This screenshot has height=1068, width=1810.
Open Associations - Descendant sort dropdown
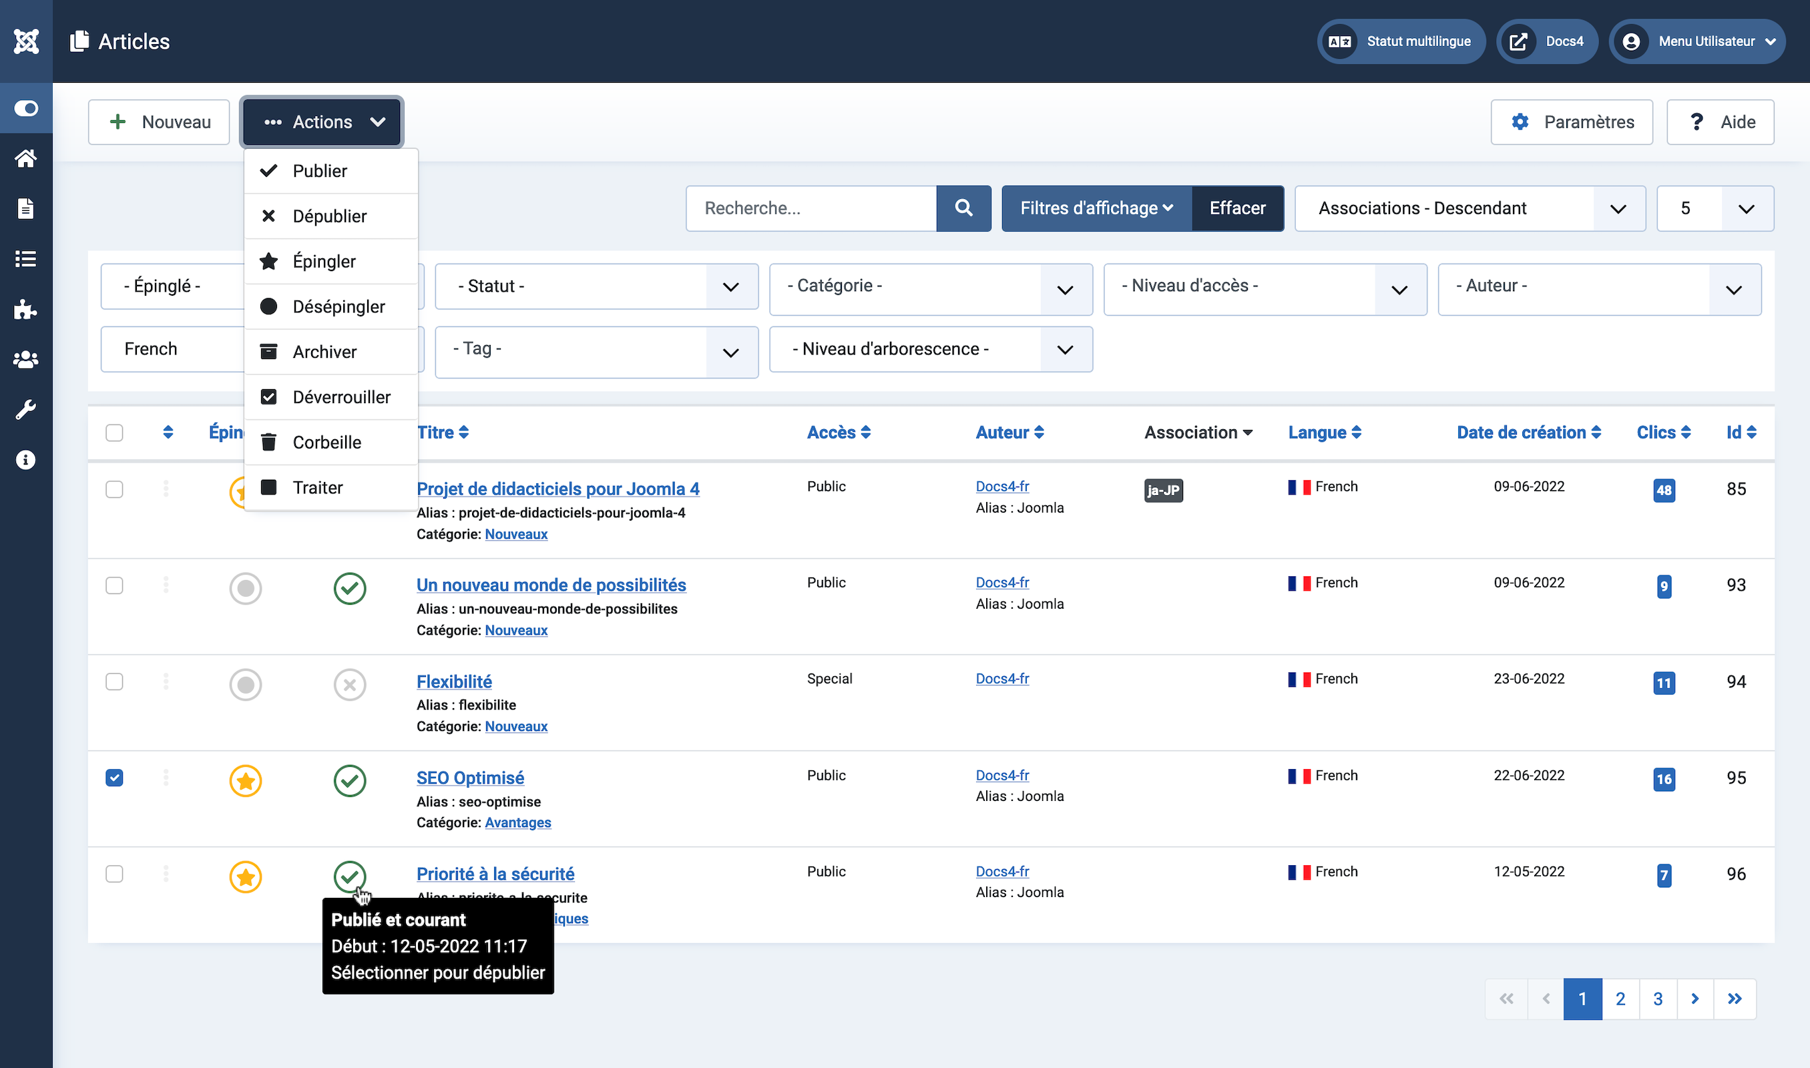point(1469,209)
